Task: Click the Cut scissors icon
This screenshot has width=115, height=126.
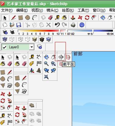Action: point(27,25)
